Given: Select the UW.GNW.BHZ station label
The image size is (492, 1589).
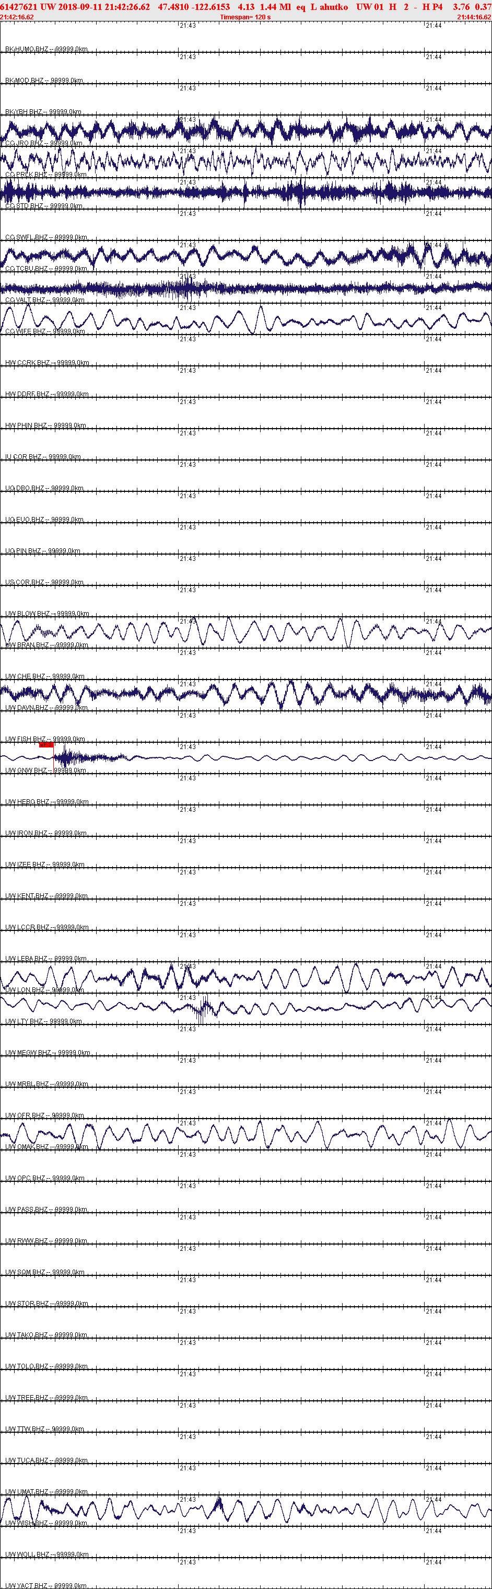Looking at the screenshot, I should 45,770.
